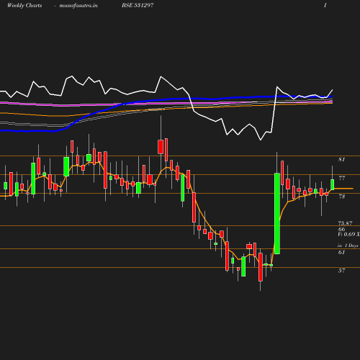Select the 75.87 current price value

tap(345, 223)
